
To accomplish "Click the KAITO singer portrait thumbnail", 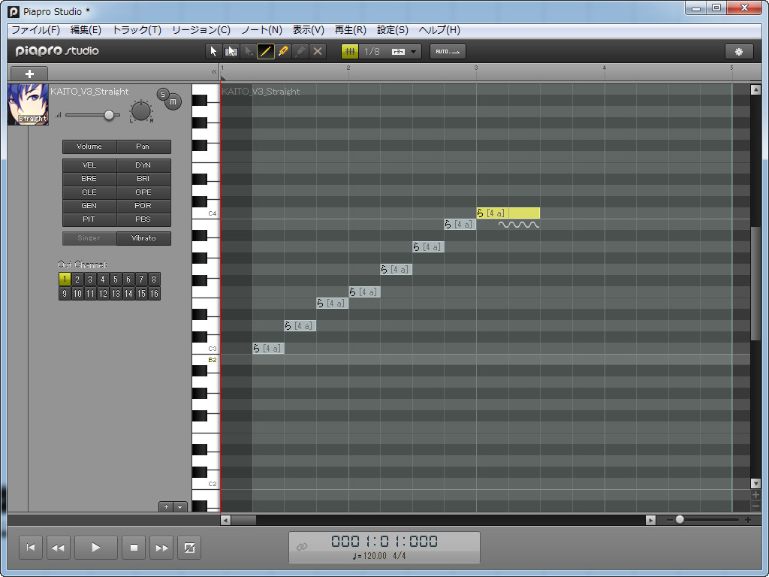I will point(28,104).
